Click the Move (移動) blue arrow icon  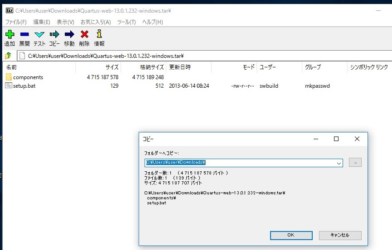pos(69,34)
